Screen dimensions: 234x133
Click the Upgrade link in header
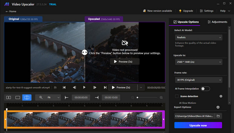tap(186, 11)
